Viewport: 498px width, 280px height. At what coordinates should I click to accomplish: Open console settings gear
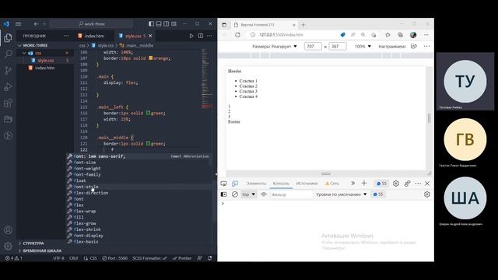[x=427, y=194]
